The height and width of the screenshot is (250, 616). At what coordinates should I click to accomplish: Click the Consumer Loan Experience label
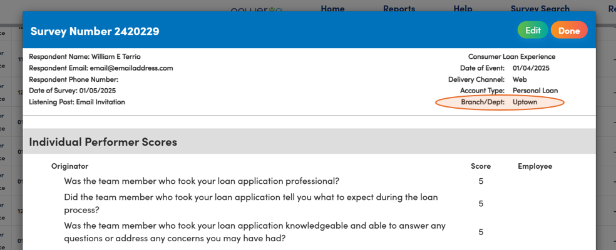pyautogui.click(x=512, y=56)
